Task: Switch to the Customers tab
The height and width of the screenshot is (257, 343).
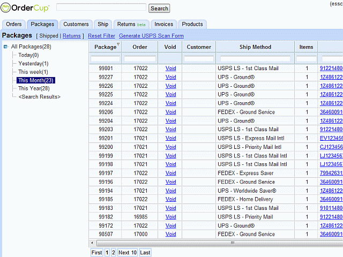Action: click(76, 24)
